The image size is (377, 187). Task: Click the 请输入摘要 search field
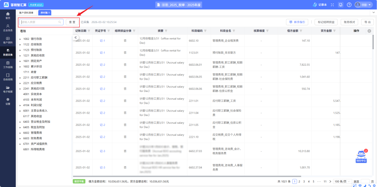(x=39, y=22)
